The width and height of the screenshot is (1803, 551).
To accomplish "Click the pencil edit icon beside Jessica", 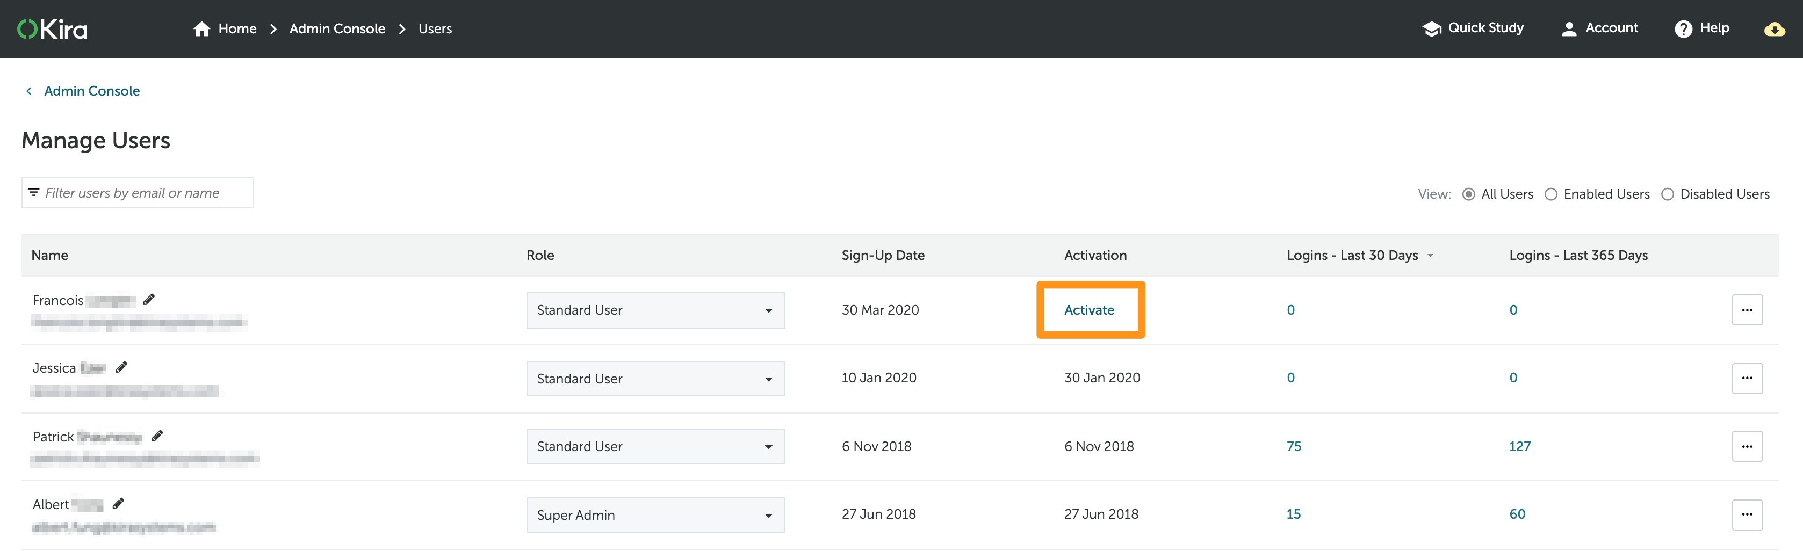I will point(121,367).
